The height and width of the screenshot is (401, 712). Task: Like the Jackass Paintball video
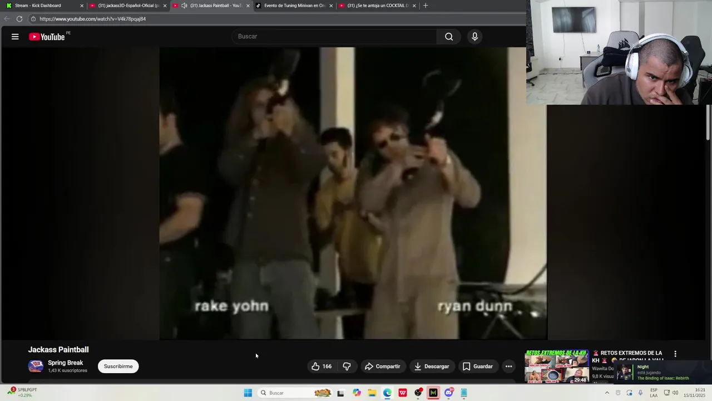322,366
